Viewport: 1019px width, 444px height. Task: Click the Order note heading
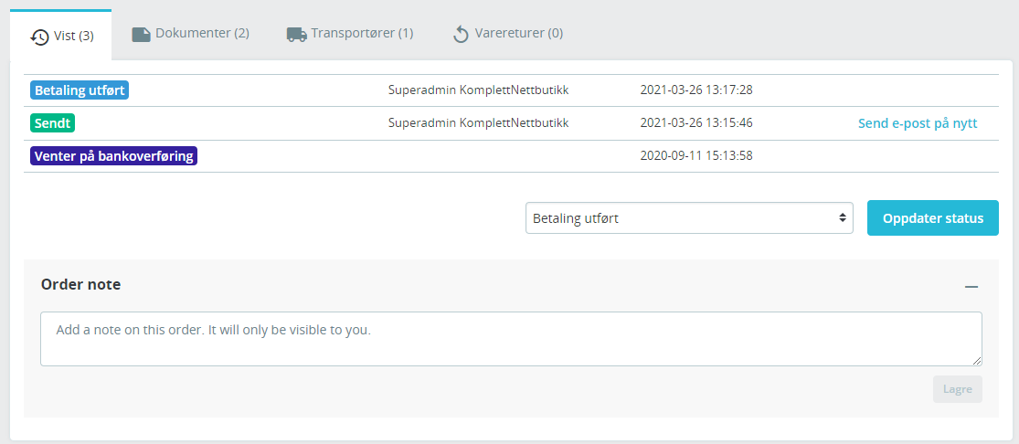point(80,284)
